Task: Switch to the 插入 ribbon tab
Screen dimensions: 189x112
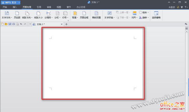Action: 15,7
